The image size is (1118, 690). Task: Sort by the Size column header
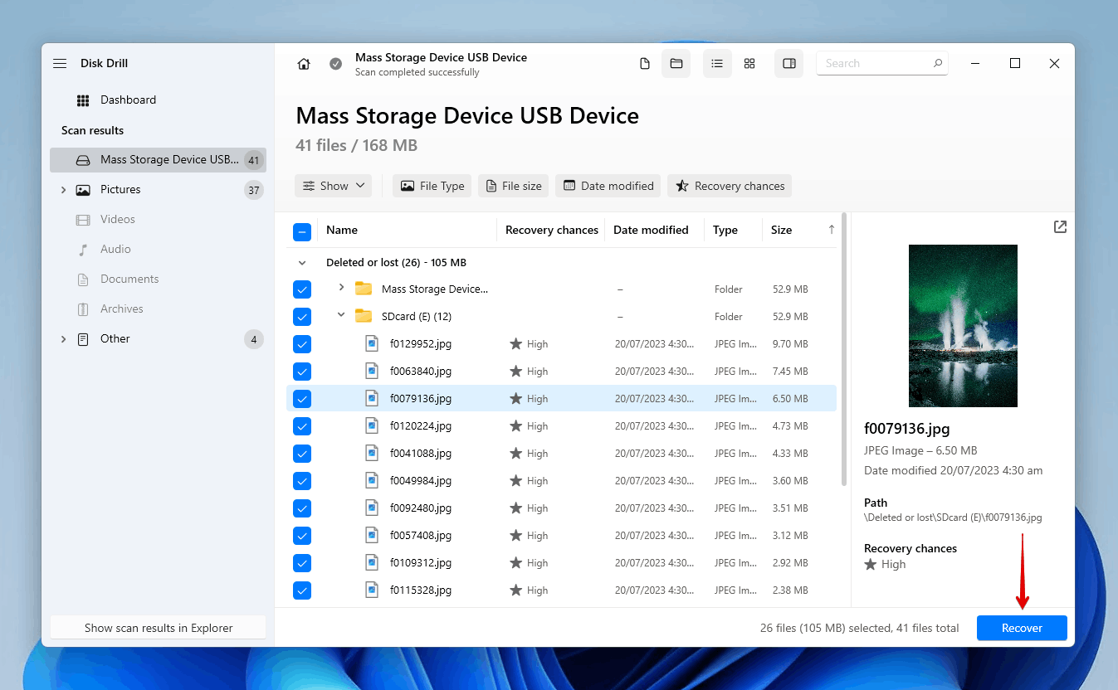781,230
